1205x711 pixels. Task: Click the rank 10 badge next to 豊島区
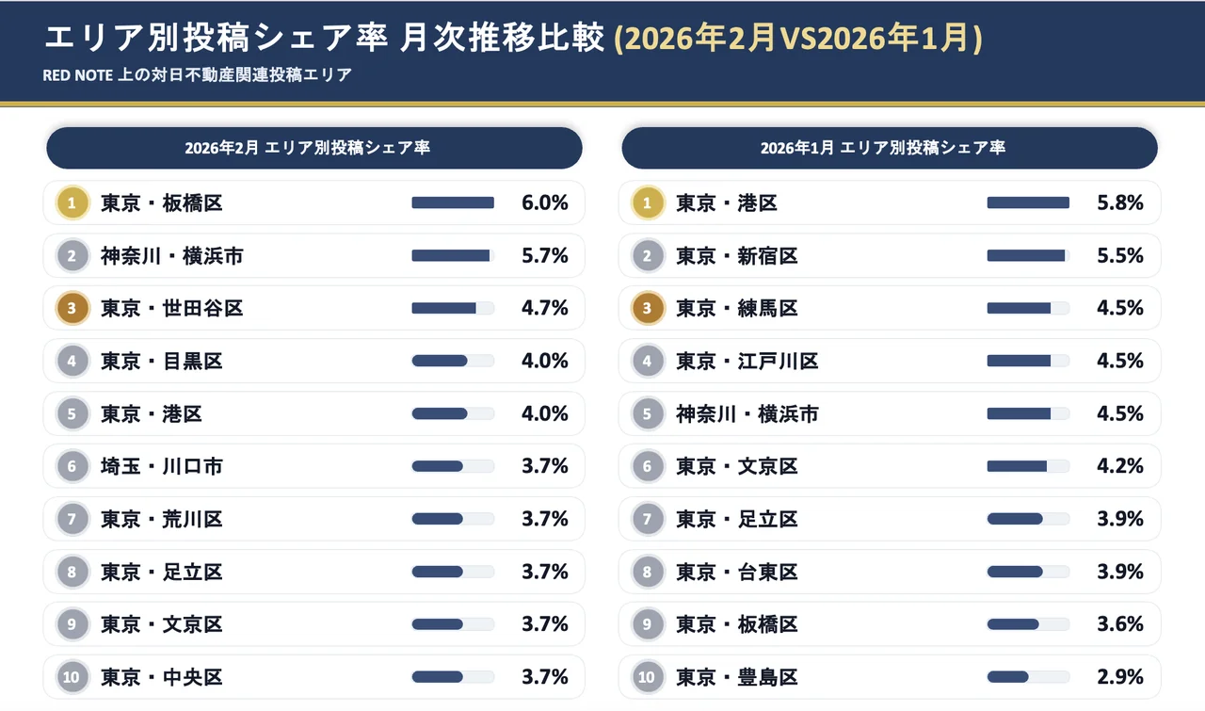[647, 677]
